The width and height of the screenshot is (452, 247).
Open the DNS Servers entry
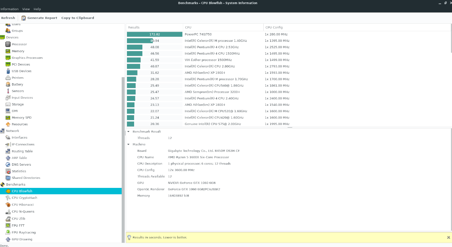pyautogui.click(x=21, y=165)
